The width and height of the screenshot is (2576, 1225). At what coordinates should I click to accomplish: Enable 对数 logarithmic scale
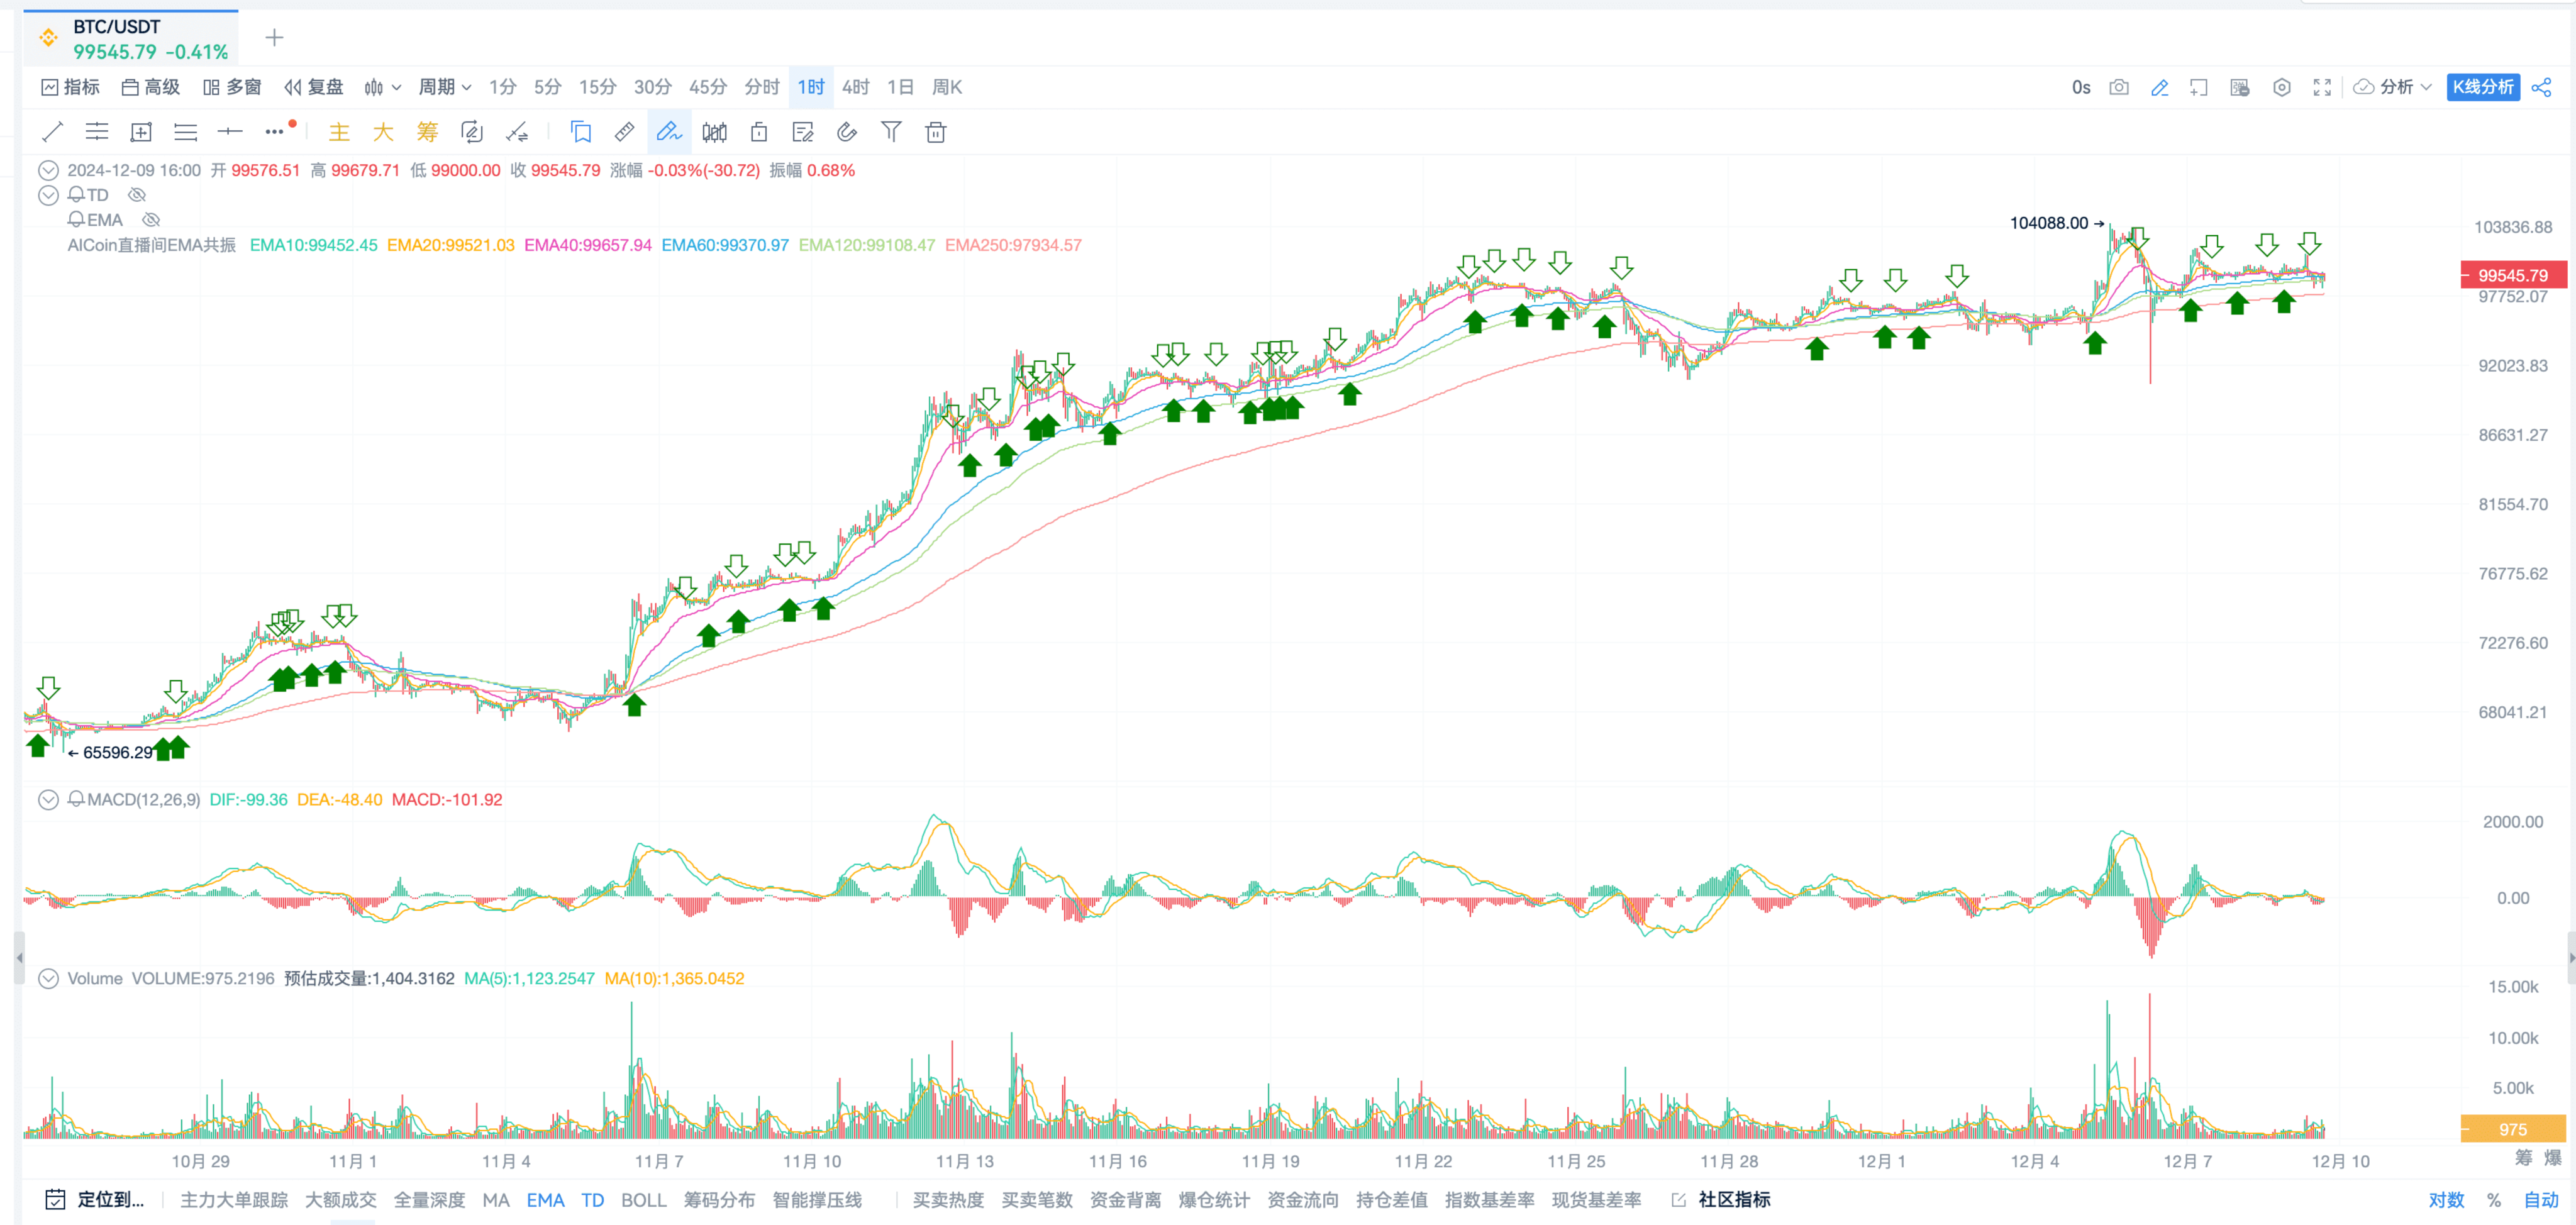[2446, 1199]
